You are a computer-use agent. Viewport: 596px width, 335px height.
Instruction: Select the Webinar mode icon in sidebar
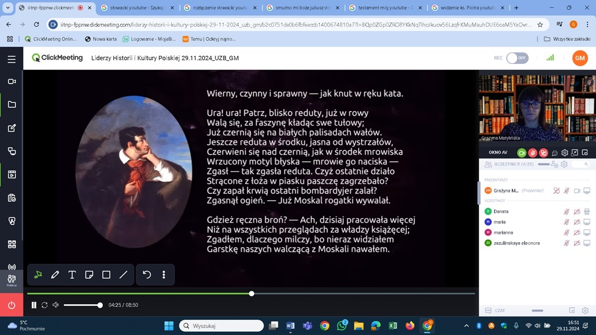12,280
